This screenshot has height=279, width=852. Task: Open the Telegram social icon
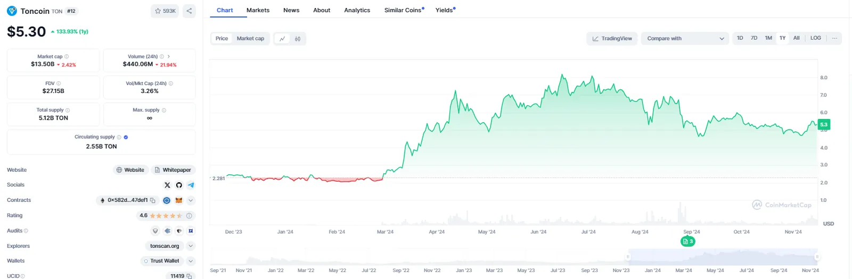(191, 185)
